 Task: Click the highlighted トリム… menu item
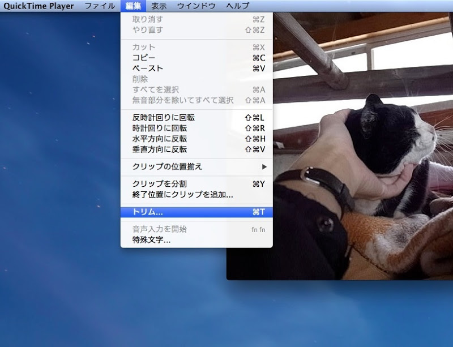[196, 212]
